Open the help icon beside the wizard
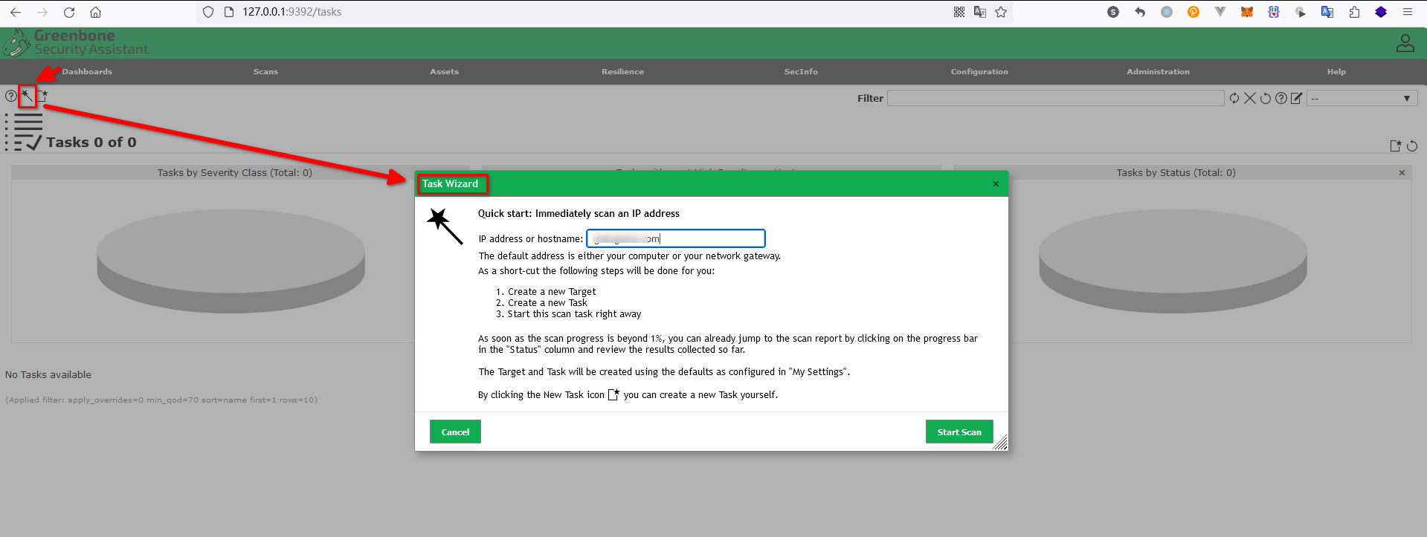The image size is (1427, 537). 10,96
